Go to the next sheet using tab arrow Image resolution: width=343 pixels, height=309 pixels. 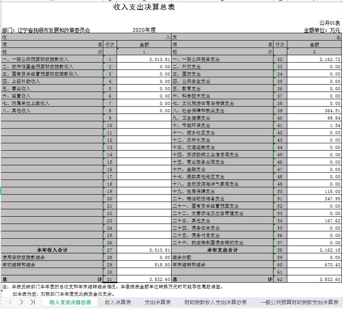[22, 302]
